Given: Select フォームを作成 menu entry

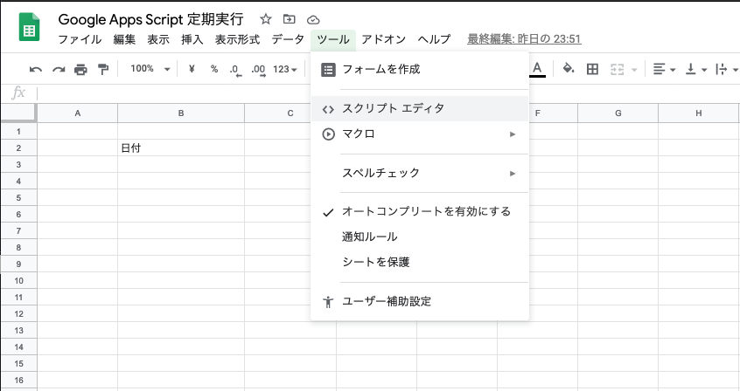Looking at the screenshot, I should click(x=420, y=69).
